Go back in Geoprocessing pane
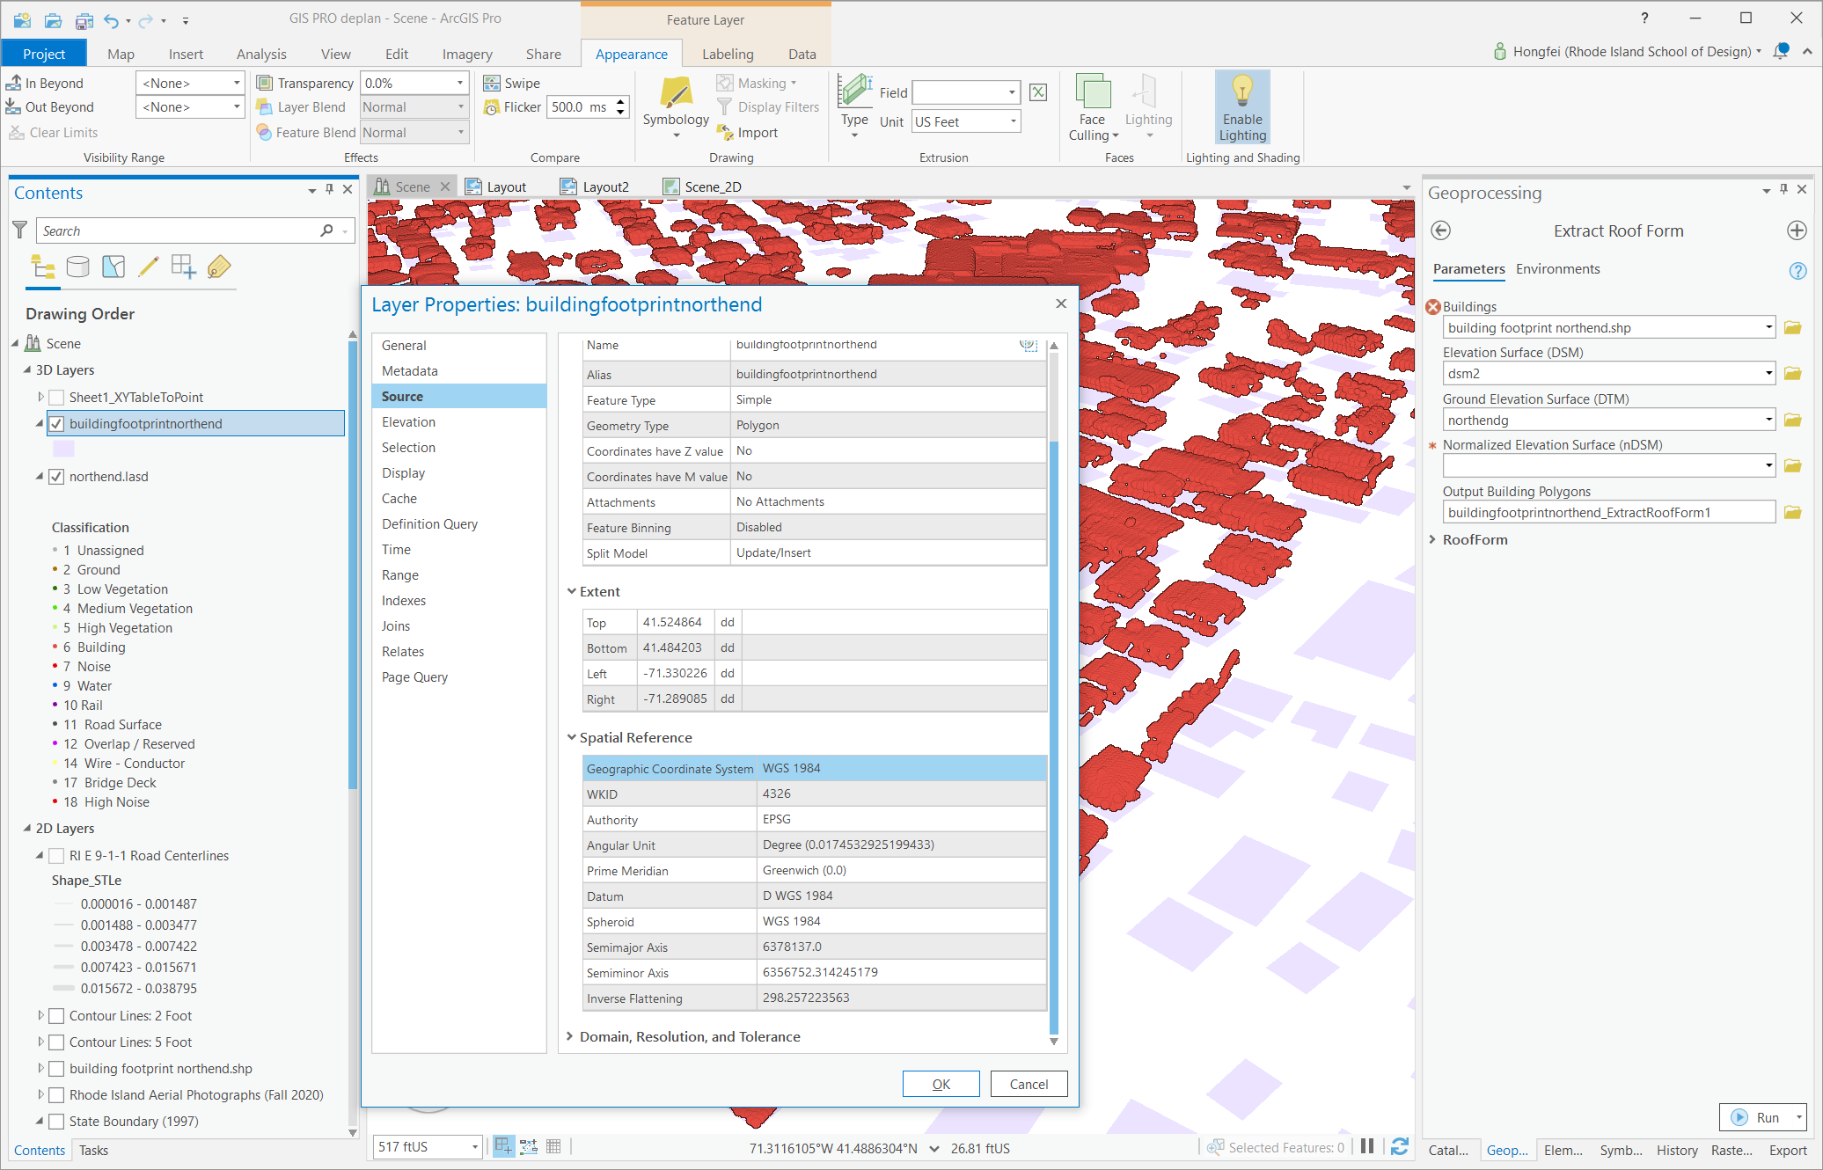Viewport: 1823px width, 1170px height. pyautogui.click(x=1440, y=230)
